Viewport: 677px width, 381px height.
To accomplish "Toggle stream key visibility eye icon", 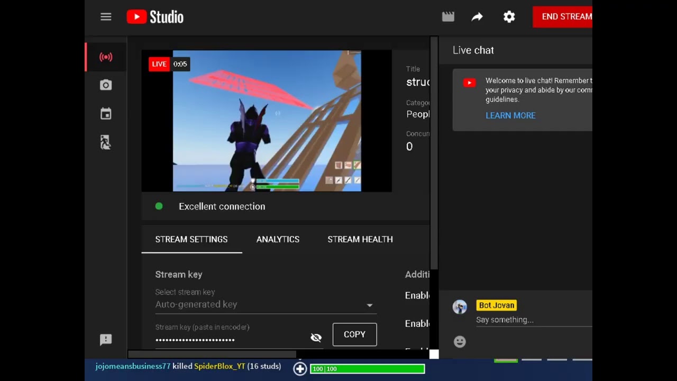I will click(x=316, y=338).
